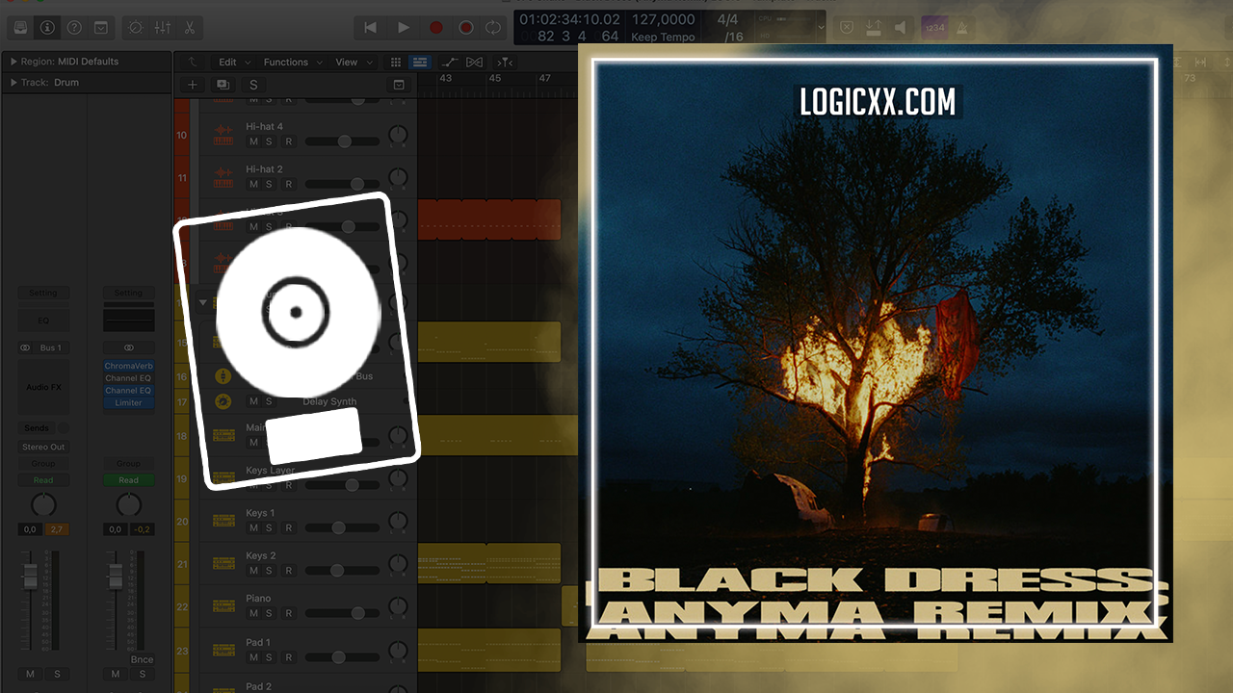This screenshot has height=693, width=1233.
Task: Click the tempo value 127,0000
Action: coord(664,19)
